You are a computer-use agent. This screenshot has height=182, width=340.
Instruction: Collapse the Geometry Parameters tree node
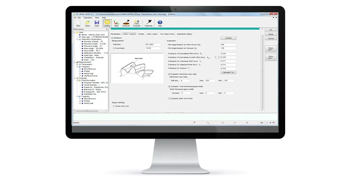point(75,39)
